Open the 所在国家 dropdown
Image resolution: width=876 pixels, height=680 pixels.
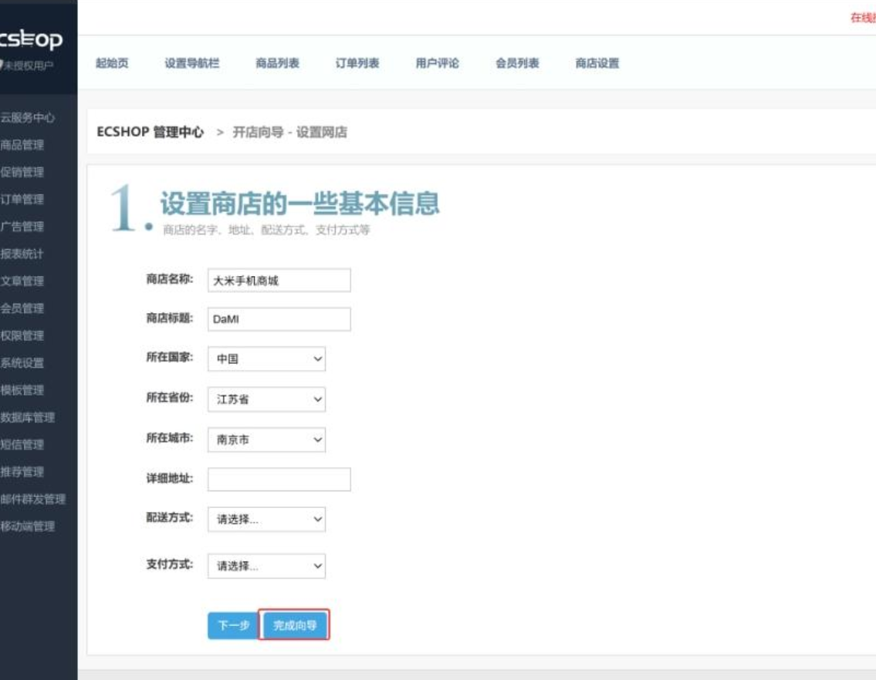coord(266,359)
